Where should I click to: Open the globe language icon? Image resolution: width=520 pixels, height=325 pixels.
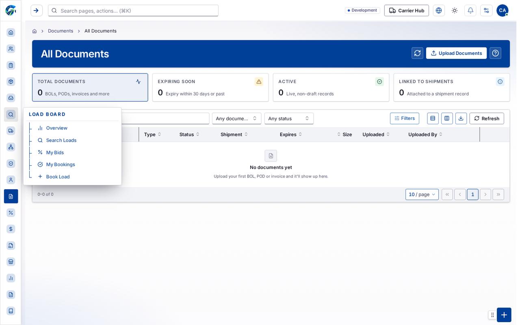439,11
